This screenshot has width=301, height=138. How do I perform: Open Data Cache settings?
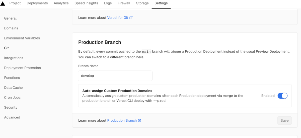pos(13,88)
